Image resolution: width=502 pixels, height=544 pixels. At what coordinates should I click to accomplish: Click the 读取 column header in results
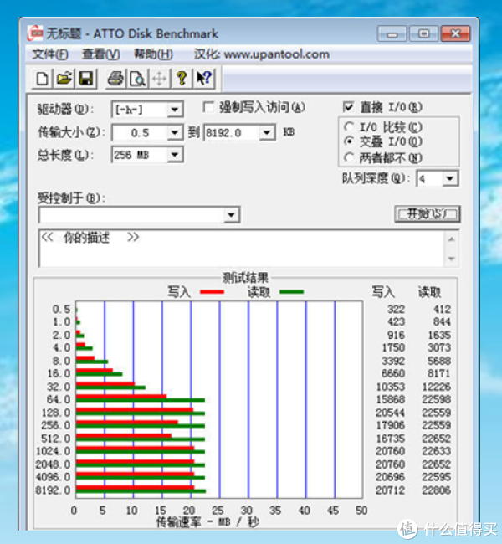429,292
